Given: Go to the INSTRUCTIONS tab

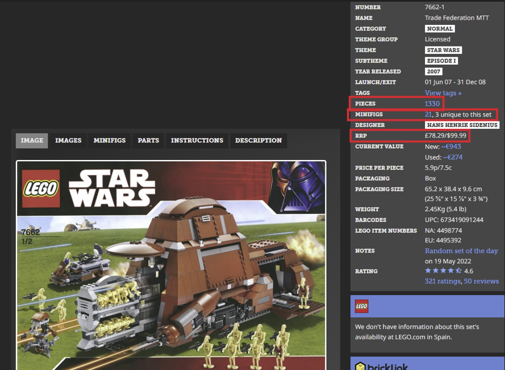Looking at the screenshot, I should (x=197, y=141).
